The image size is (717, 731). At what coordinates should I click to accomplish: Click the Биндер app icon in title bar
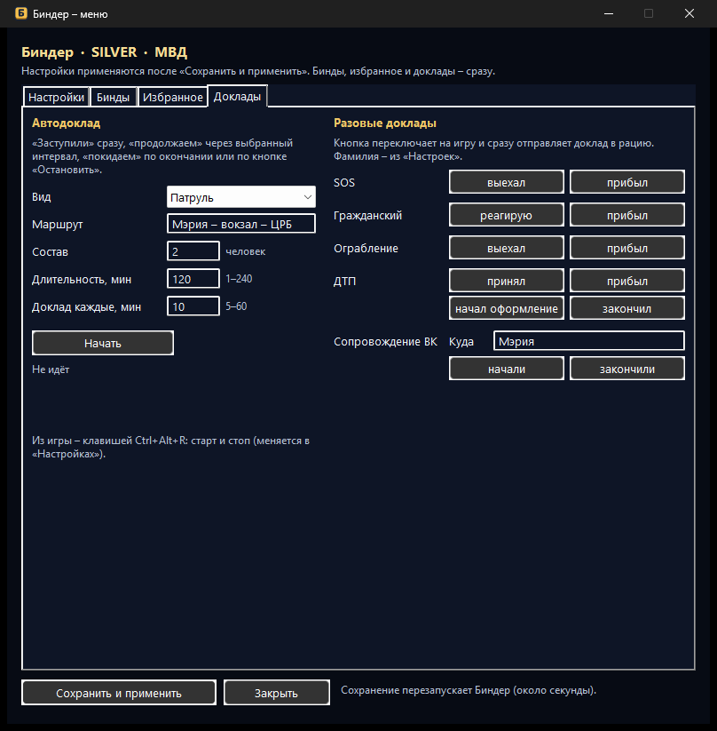pos(21,13)
